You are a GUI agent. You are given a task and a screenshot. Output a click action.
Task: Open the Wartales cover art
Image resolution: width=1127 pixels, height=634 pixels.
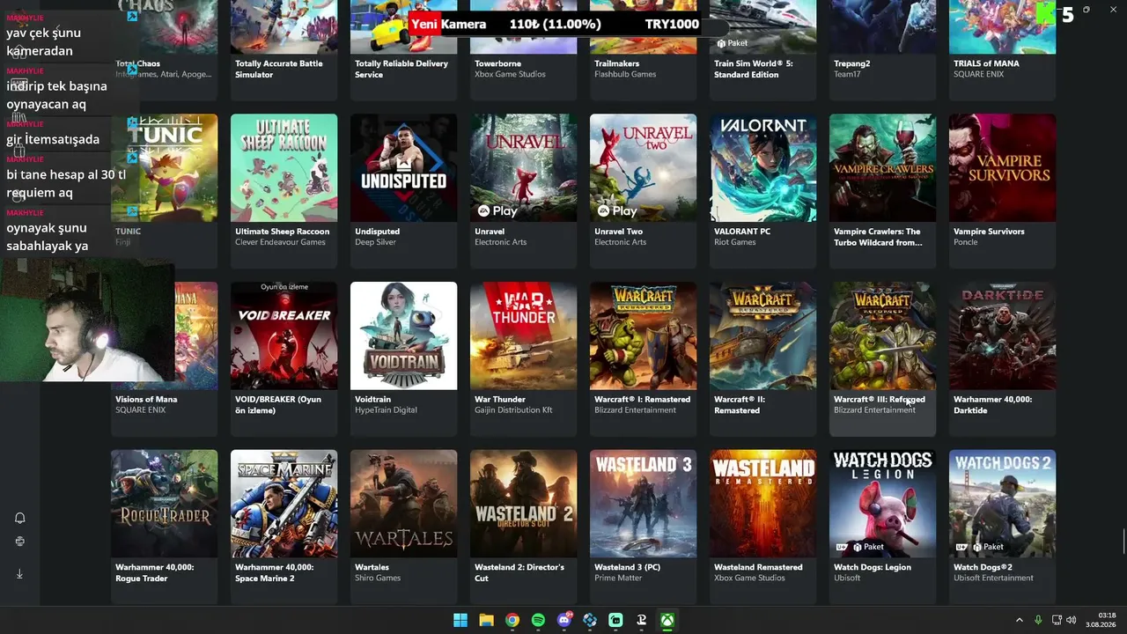click(x=403, y=504)
